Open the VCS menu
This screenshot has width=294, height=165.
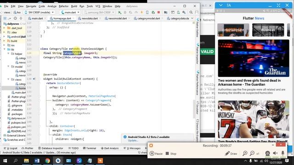tap(98, 6)
